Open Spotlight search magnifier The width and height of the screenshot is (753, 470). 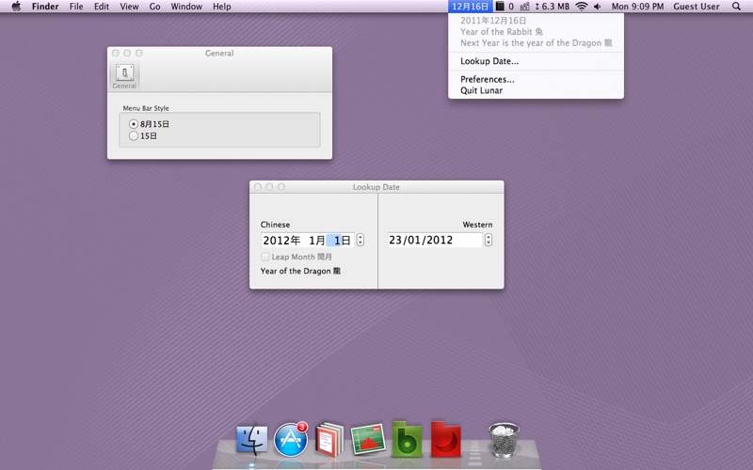pos(736,7)
